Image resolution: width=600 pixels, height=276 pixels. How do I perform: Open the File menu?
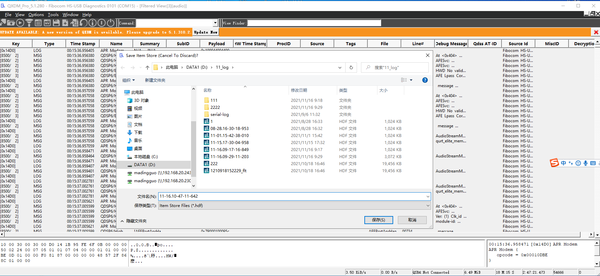(x=8, y=15)
